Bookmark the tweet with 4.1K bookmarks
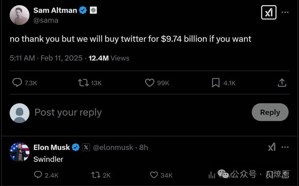This screenshot has height=186, width=299. click(x=216, y=83)
